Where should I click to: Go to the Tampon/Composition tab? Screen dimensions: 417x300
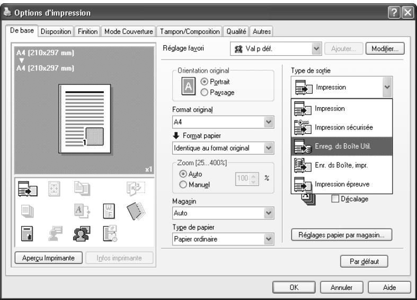[x=190, y=31]
